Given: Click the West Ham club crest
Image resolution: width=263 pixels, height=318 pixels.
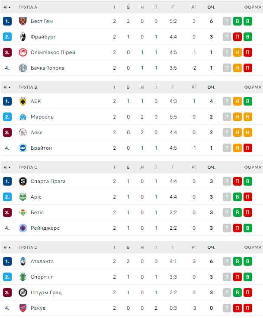Looking at the screenshot, I should tap(23, 21).
